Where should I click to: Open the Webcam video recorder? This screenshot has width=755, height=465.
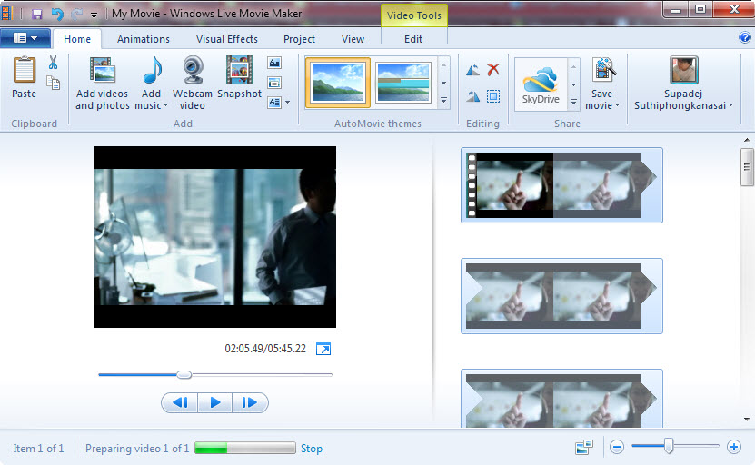(x=193, y=83)
